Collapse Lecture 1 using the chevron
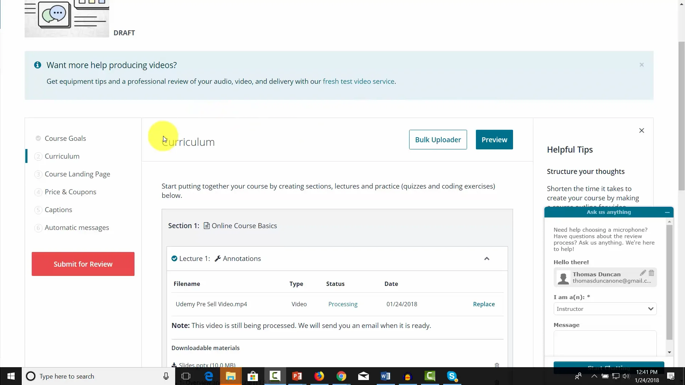This screenshot has height=385, width=685. pyautogui.click(x=487, y=258)
